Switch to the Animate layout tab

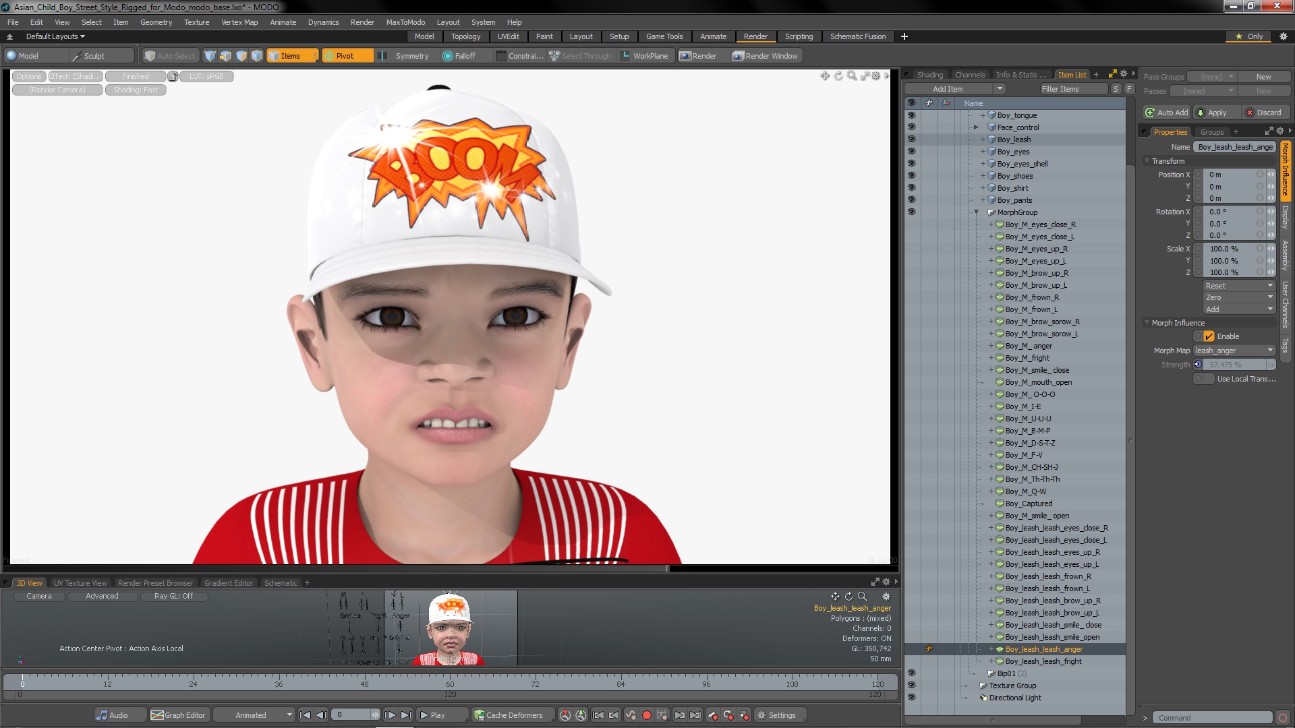click(713, 36)
